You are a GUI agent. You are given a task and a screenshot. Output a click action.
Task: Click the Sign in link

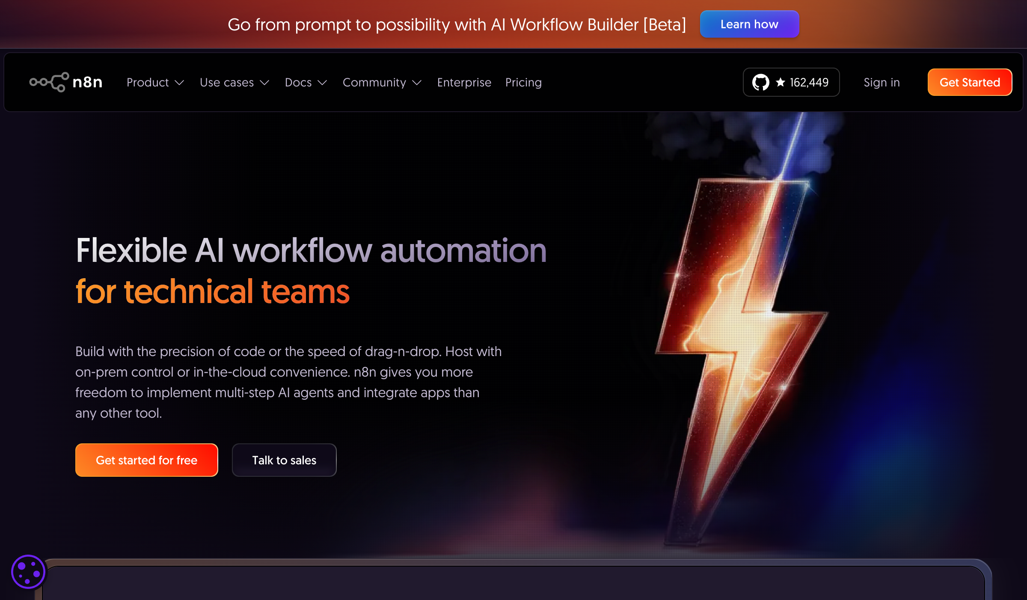pyautogui.click(x=881, y=82)
